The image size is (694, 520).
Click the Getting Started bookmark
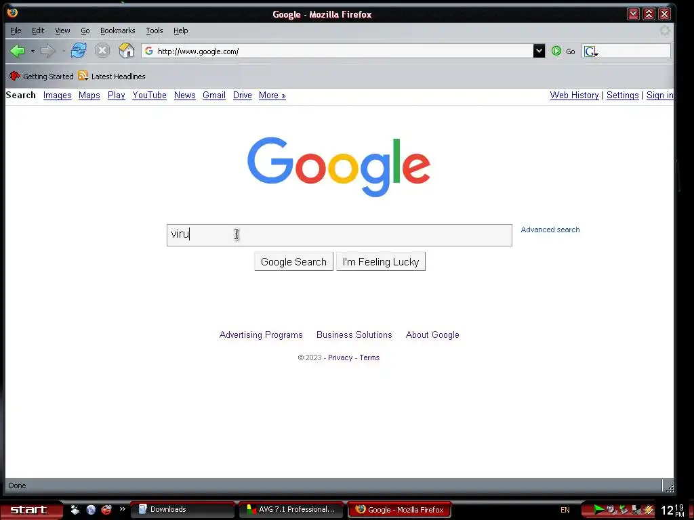click(41, 76)
